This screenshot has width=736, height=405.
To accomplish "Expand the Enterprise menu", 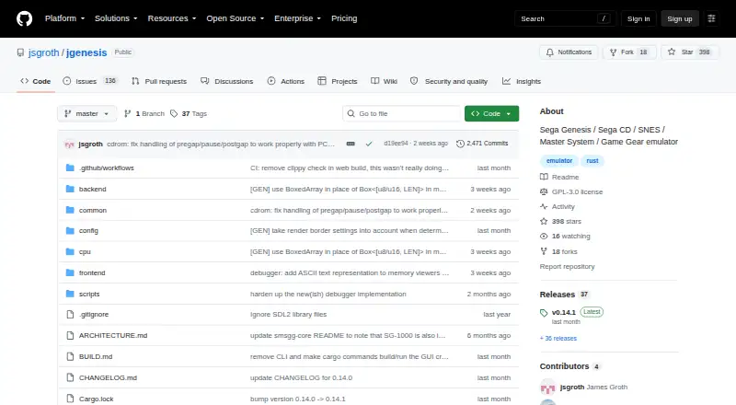I will point(297,18).
